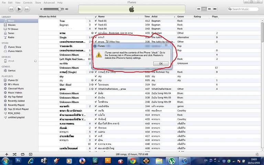Open the Store menu
264x165 pixels.
point(38,2)
